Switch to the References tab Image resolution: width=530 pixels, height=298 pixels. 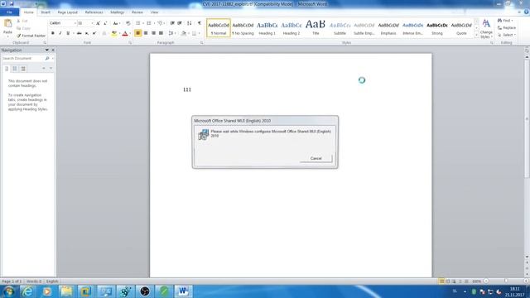tap(94, 12)
